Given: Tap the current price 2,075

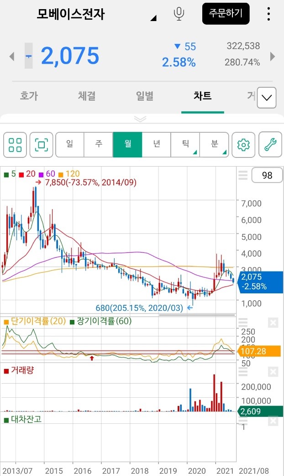Looking at the screenshot, I should point(70,56).
